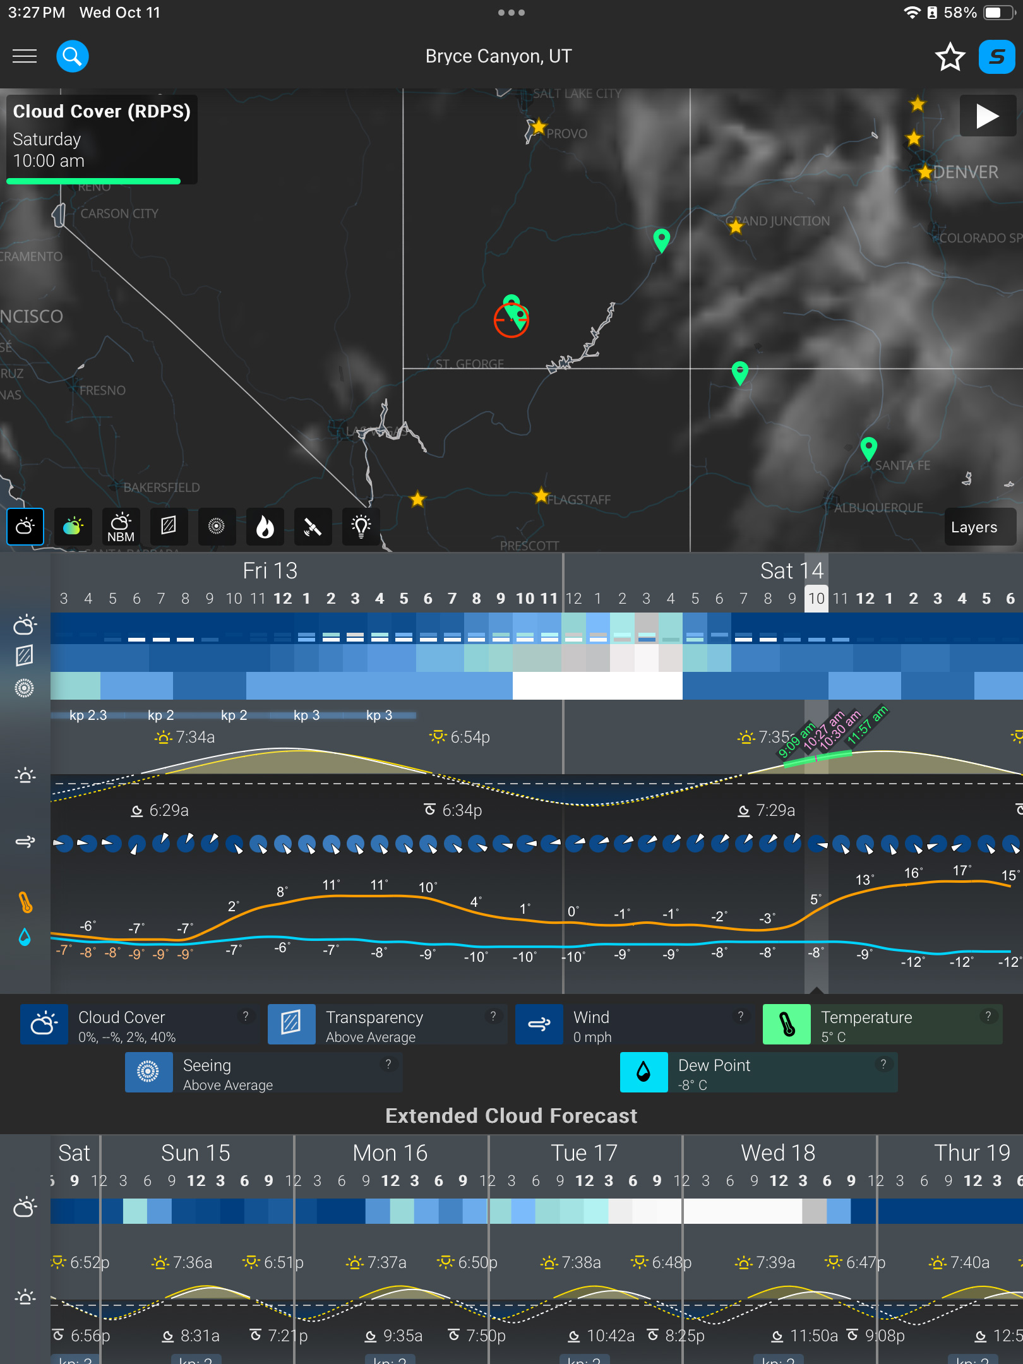Show the smoke (flame) map layer
Screen dimensions: 1023x1364
click(x=265, y=526)
